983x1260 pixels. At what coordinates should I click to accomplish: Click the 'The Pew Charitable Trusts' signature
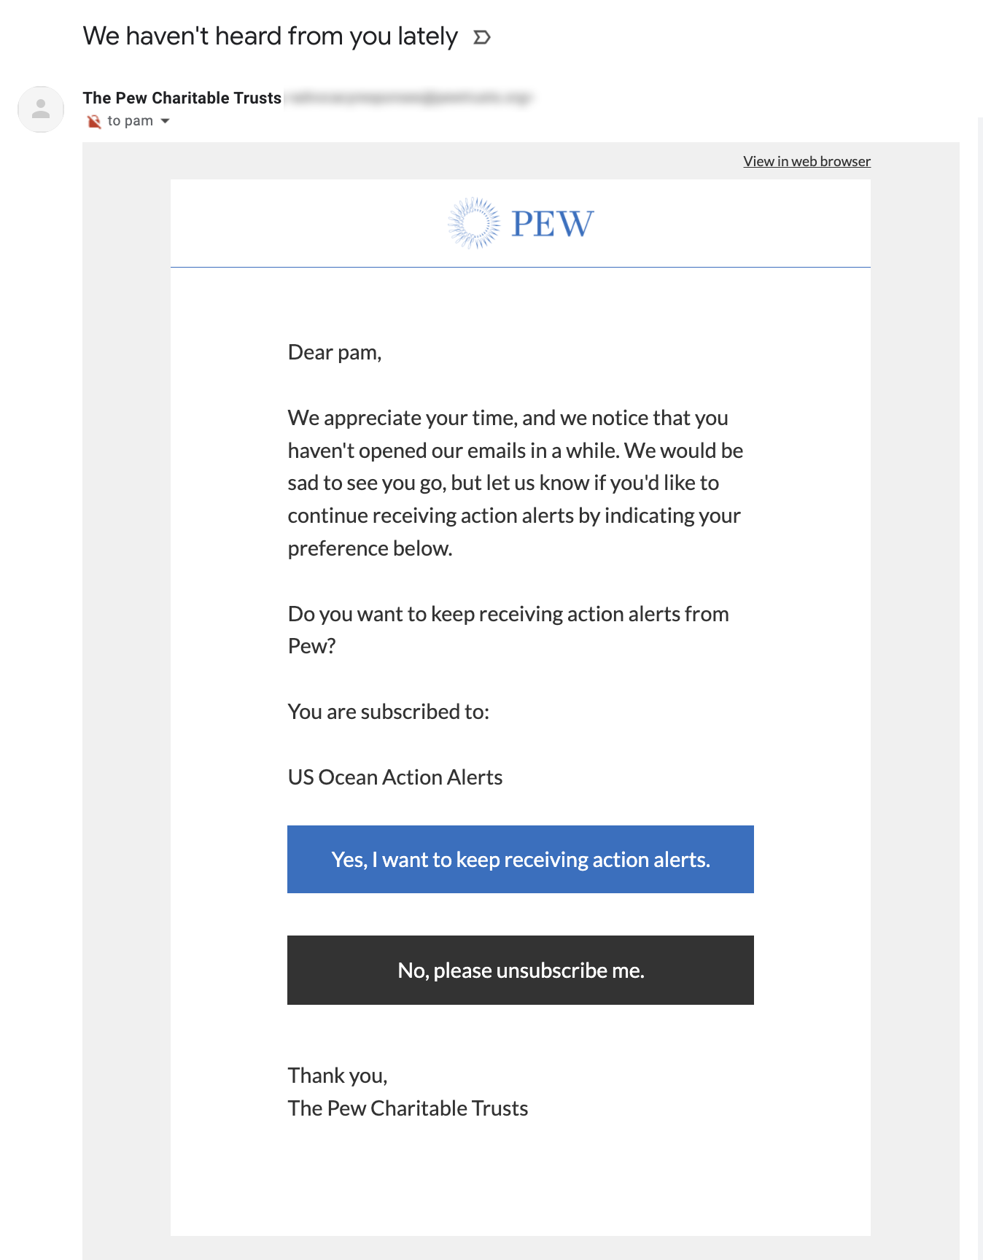pyautogui.click(x=408, y=1108)
